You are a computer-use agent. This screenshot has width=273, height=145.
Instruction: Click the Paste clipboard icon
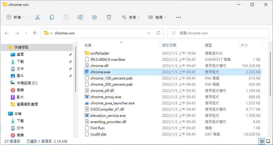pyautogui.click(x=66, y=17)
